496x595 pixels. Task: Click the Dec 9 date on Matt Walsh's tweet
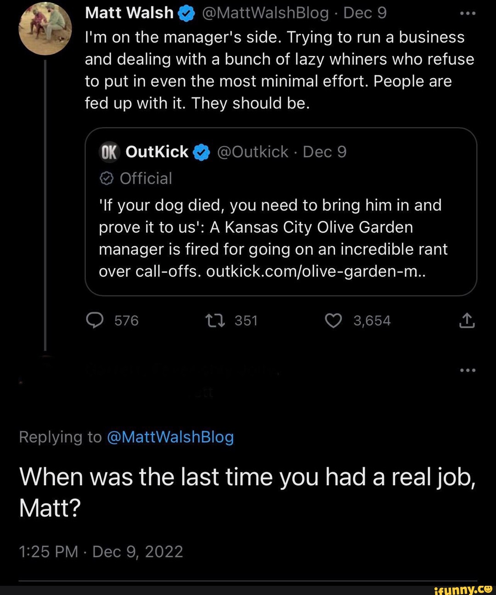[x=365, y=13]
